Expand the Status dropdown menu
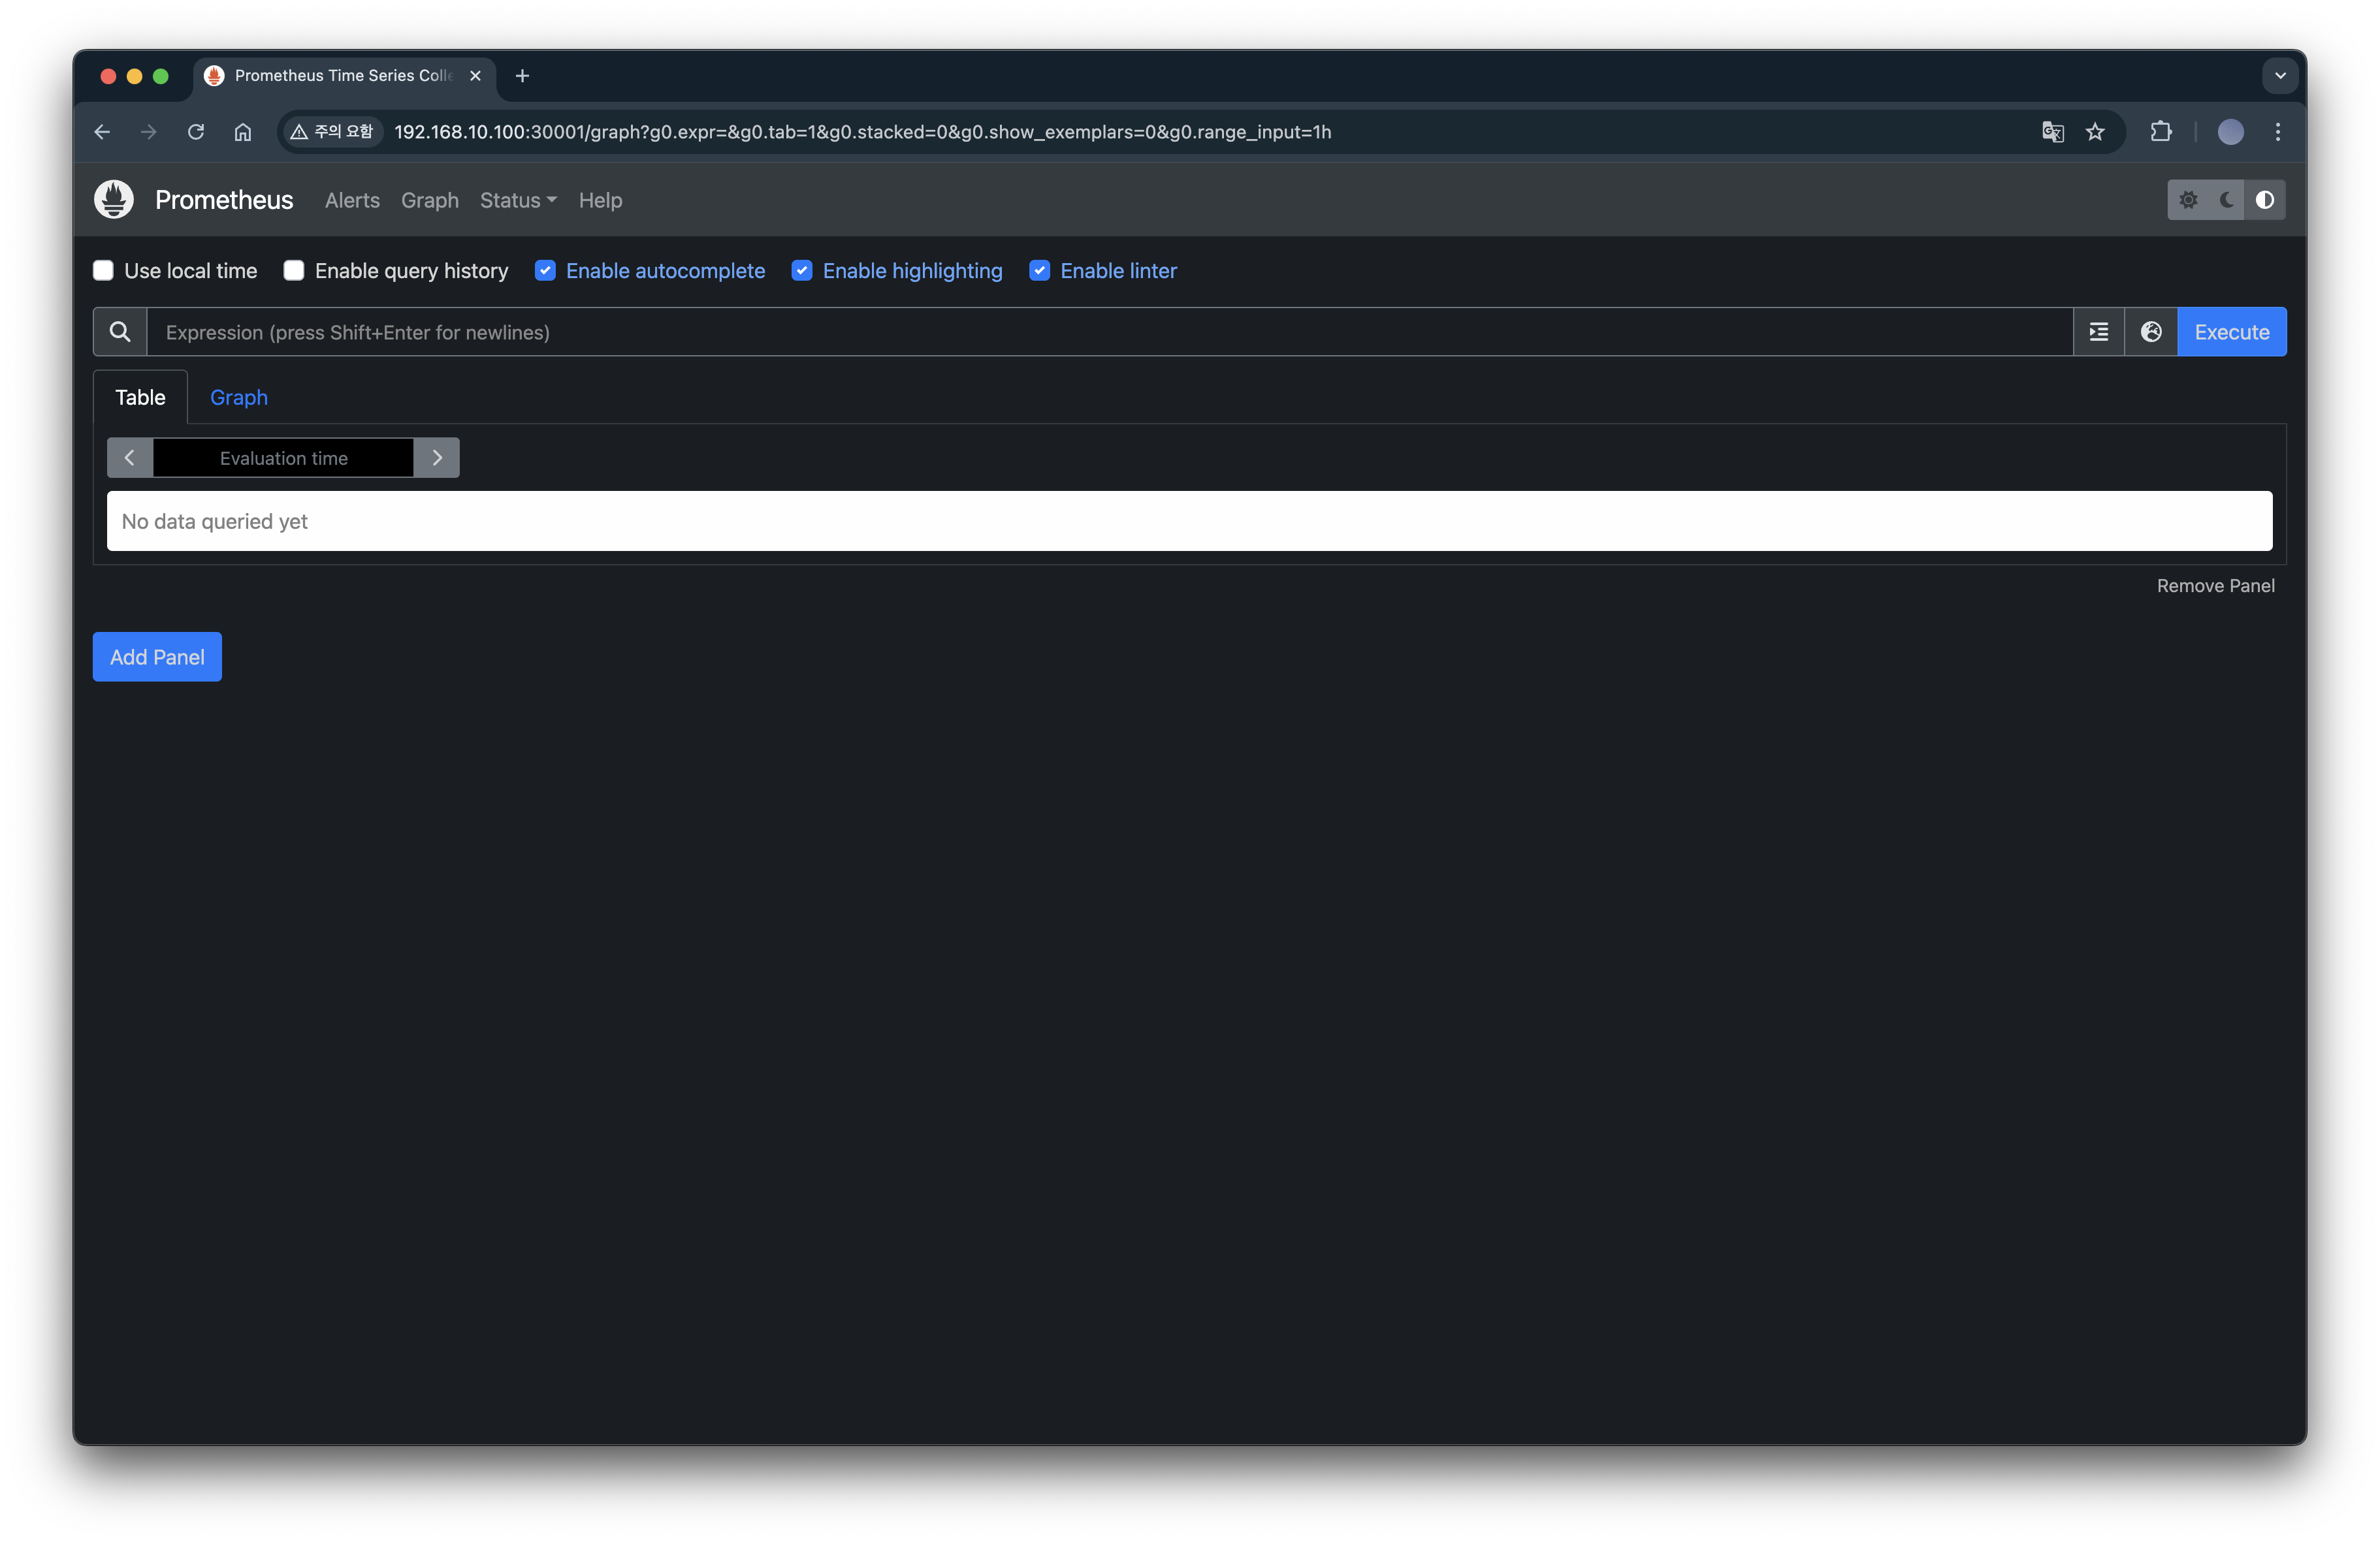Image resolution: width=2380 pixels, height=1542 pixels. pos(517,200)
